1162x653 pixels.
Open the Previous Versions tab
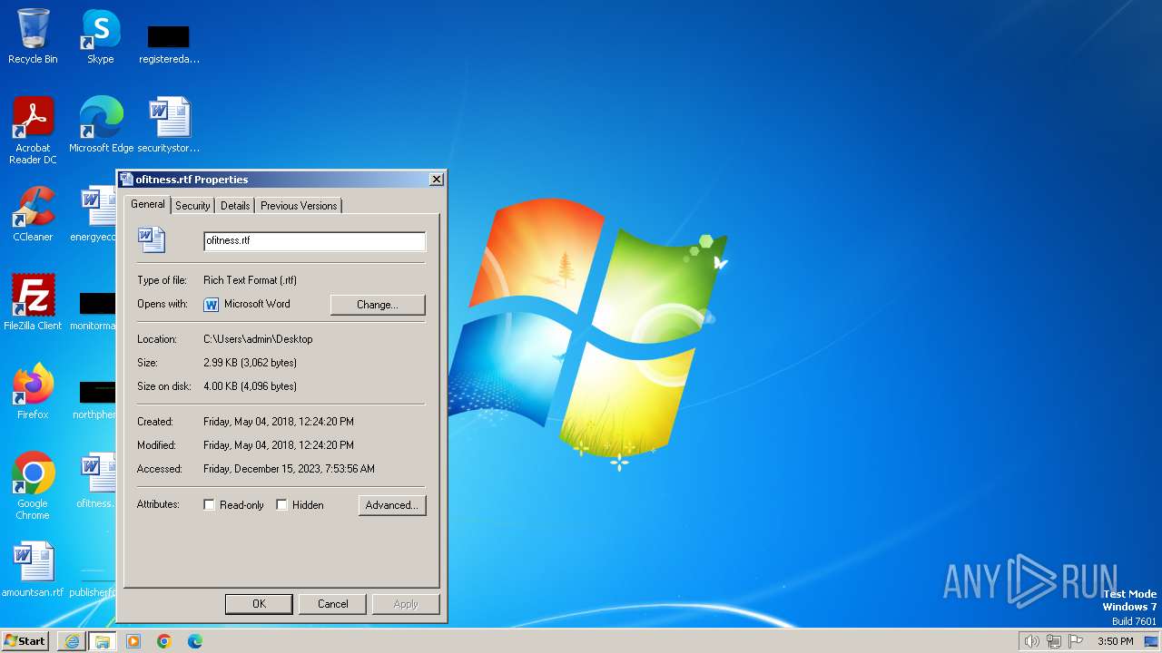(x=299, y=206)
